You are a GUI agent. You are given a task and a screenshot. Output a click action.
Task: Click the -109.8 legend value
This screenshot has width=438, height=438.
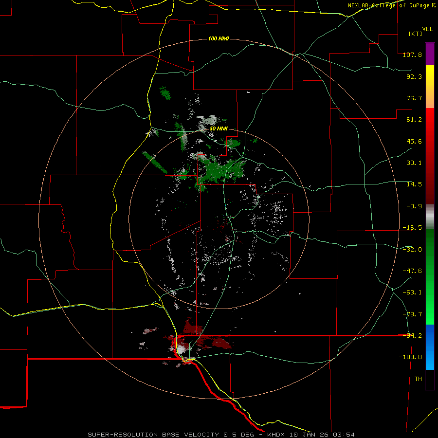click(x=410, y=357)
